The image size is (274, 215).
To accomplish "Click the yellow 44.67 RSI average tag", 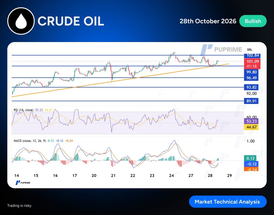I will [x=251, y=127].
